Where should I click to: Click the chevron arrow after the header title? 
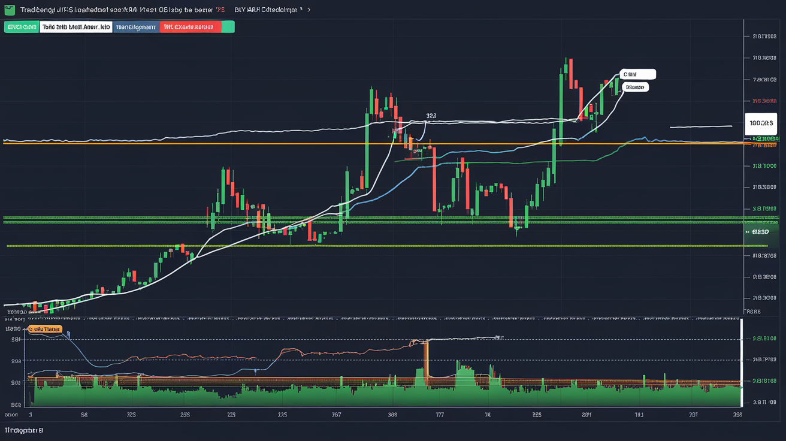tap(309, 10)
